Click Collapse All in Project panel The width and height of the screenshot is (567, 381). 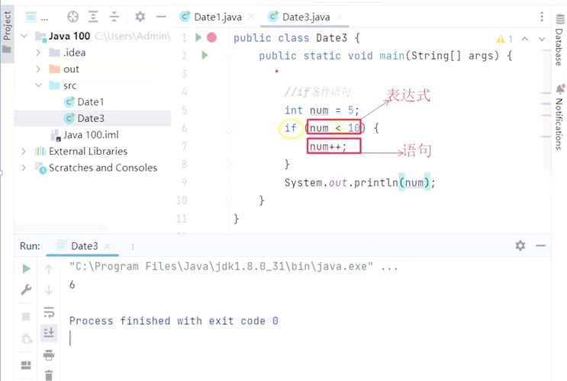tap(113, 16)
